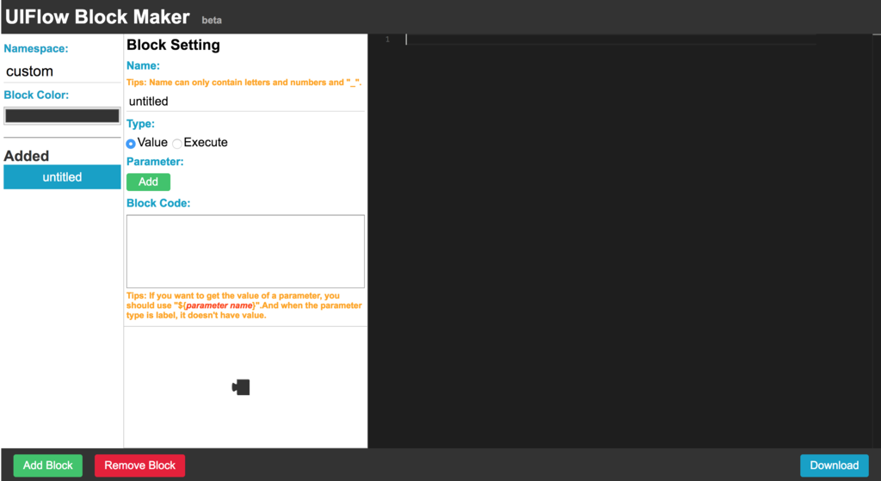This screenshot has height=481, width=881.
Task: Select the Execute type radio button
Action: pyautogui.click(x=177, y=144)
